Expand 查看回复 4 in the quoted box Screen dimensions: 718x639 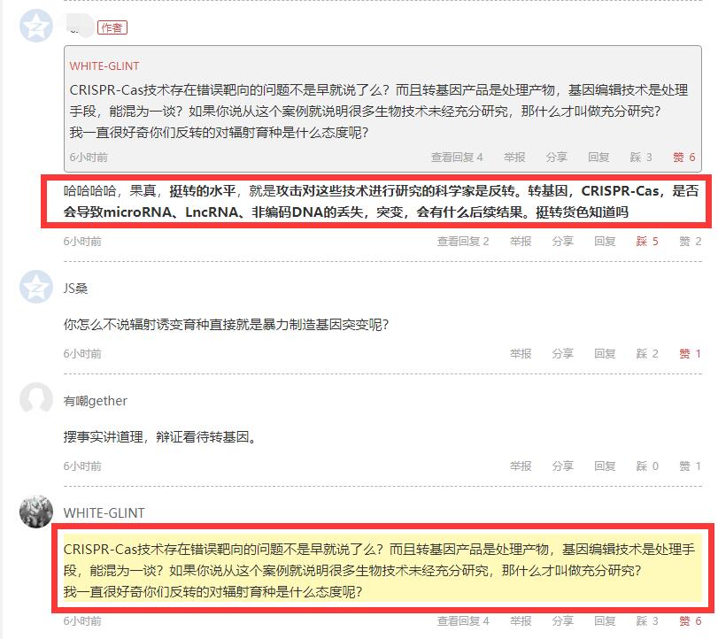pyautogui.click(x=457, y=158)
